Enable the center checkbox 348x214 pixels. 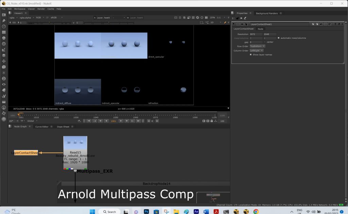[264, 42]
